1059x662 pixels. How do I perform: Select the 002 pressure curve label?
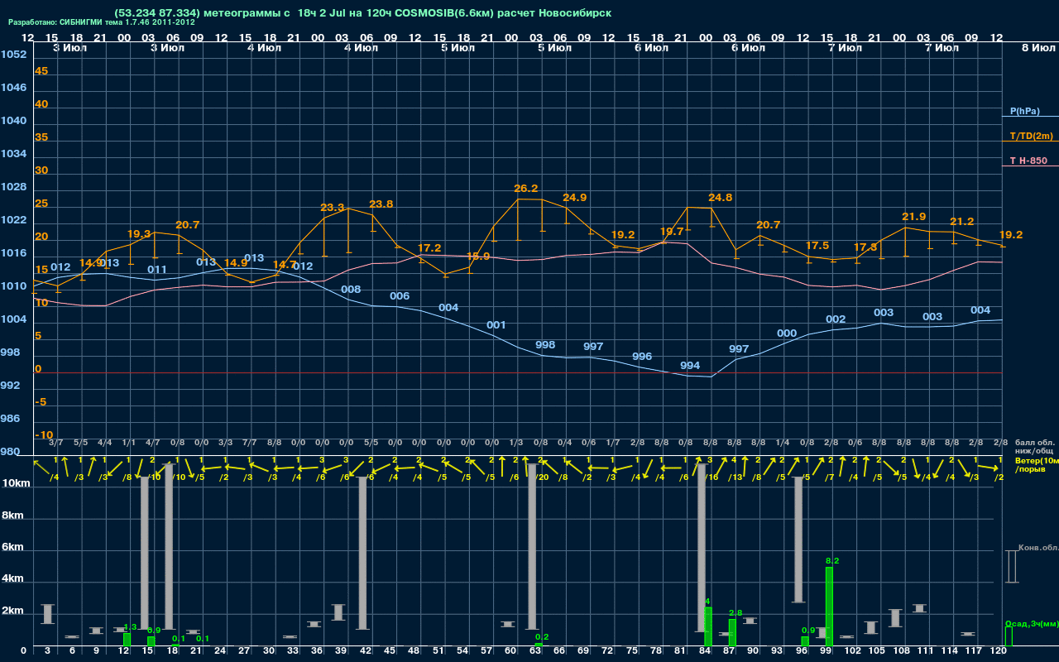click(x=836, y=319)
